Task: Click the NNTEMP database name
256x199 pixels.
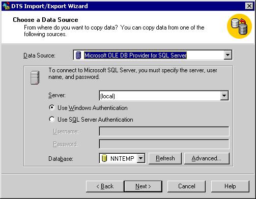Action: 122,158
